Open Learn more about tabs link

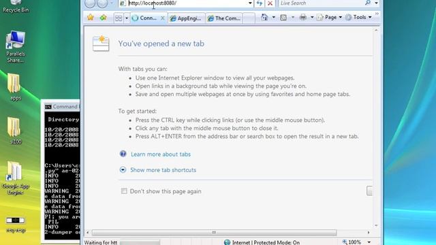point(161,154)
